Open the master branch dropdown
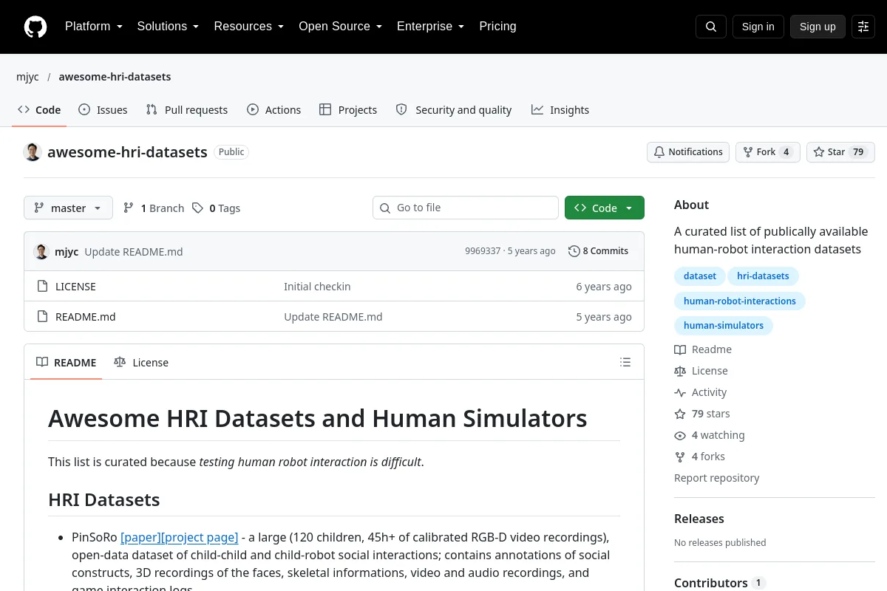 point(68,208)
